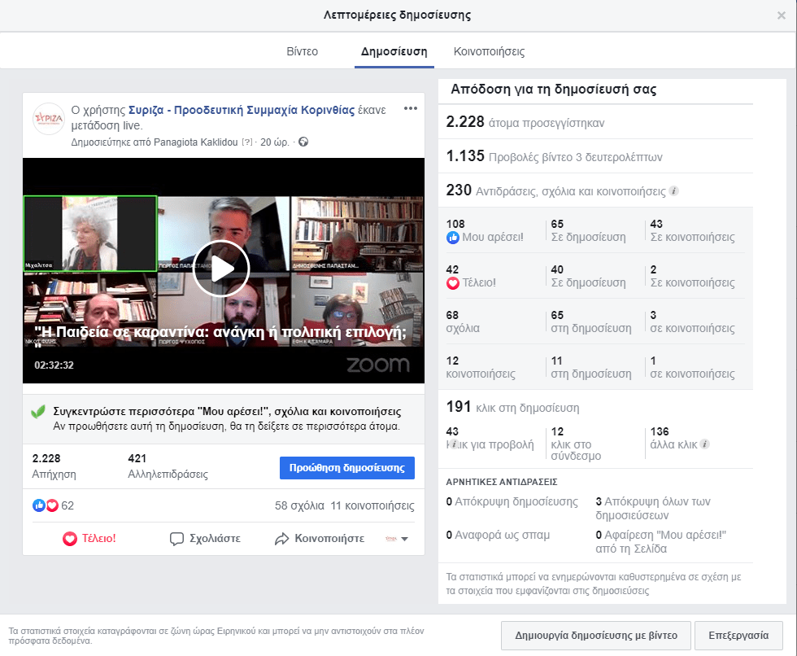Click Δημιουργία δημοσίευσης με βίντεο button
This screenshot has width=797, height=656.
pyautogui.click(x=596, y=634)
